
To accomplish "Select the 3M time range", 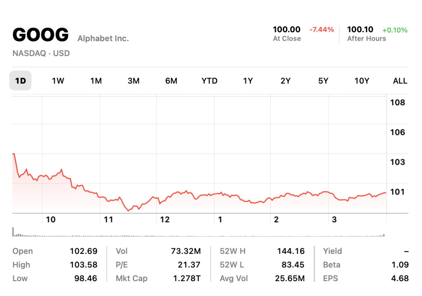I will tap(134, 81).
